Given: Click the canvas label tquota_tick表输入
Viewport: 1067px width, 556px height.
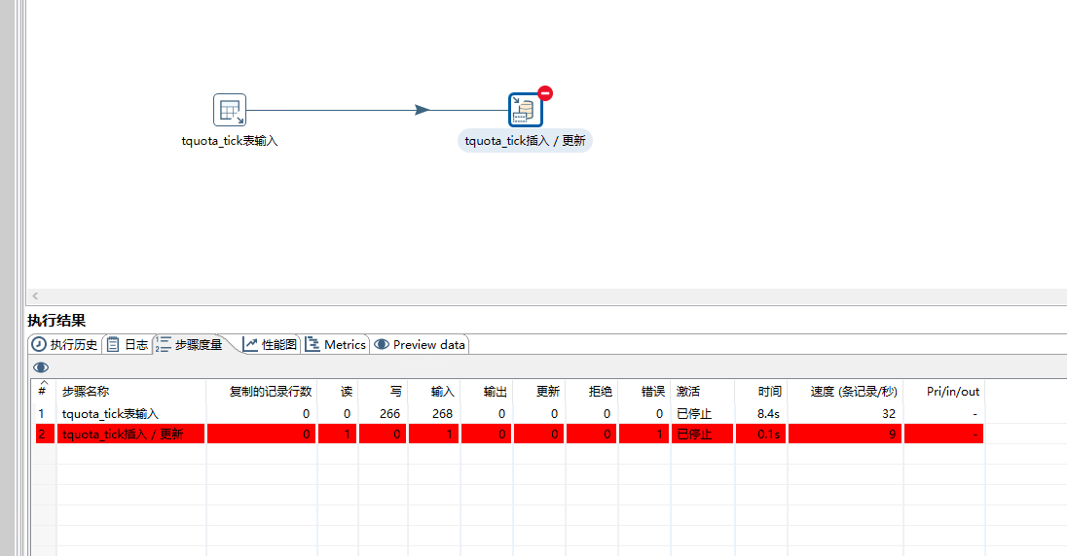Looking at the screenshot, I should 230,141.
